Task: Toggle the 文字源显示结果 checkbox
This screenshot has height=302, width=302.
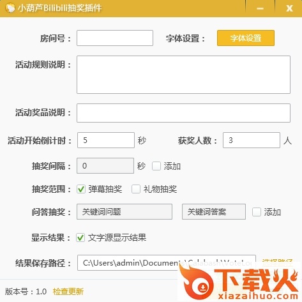Action: [80, 238]
